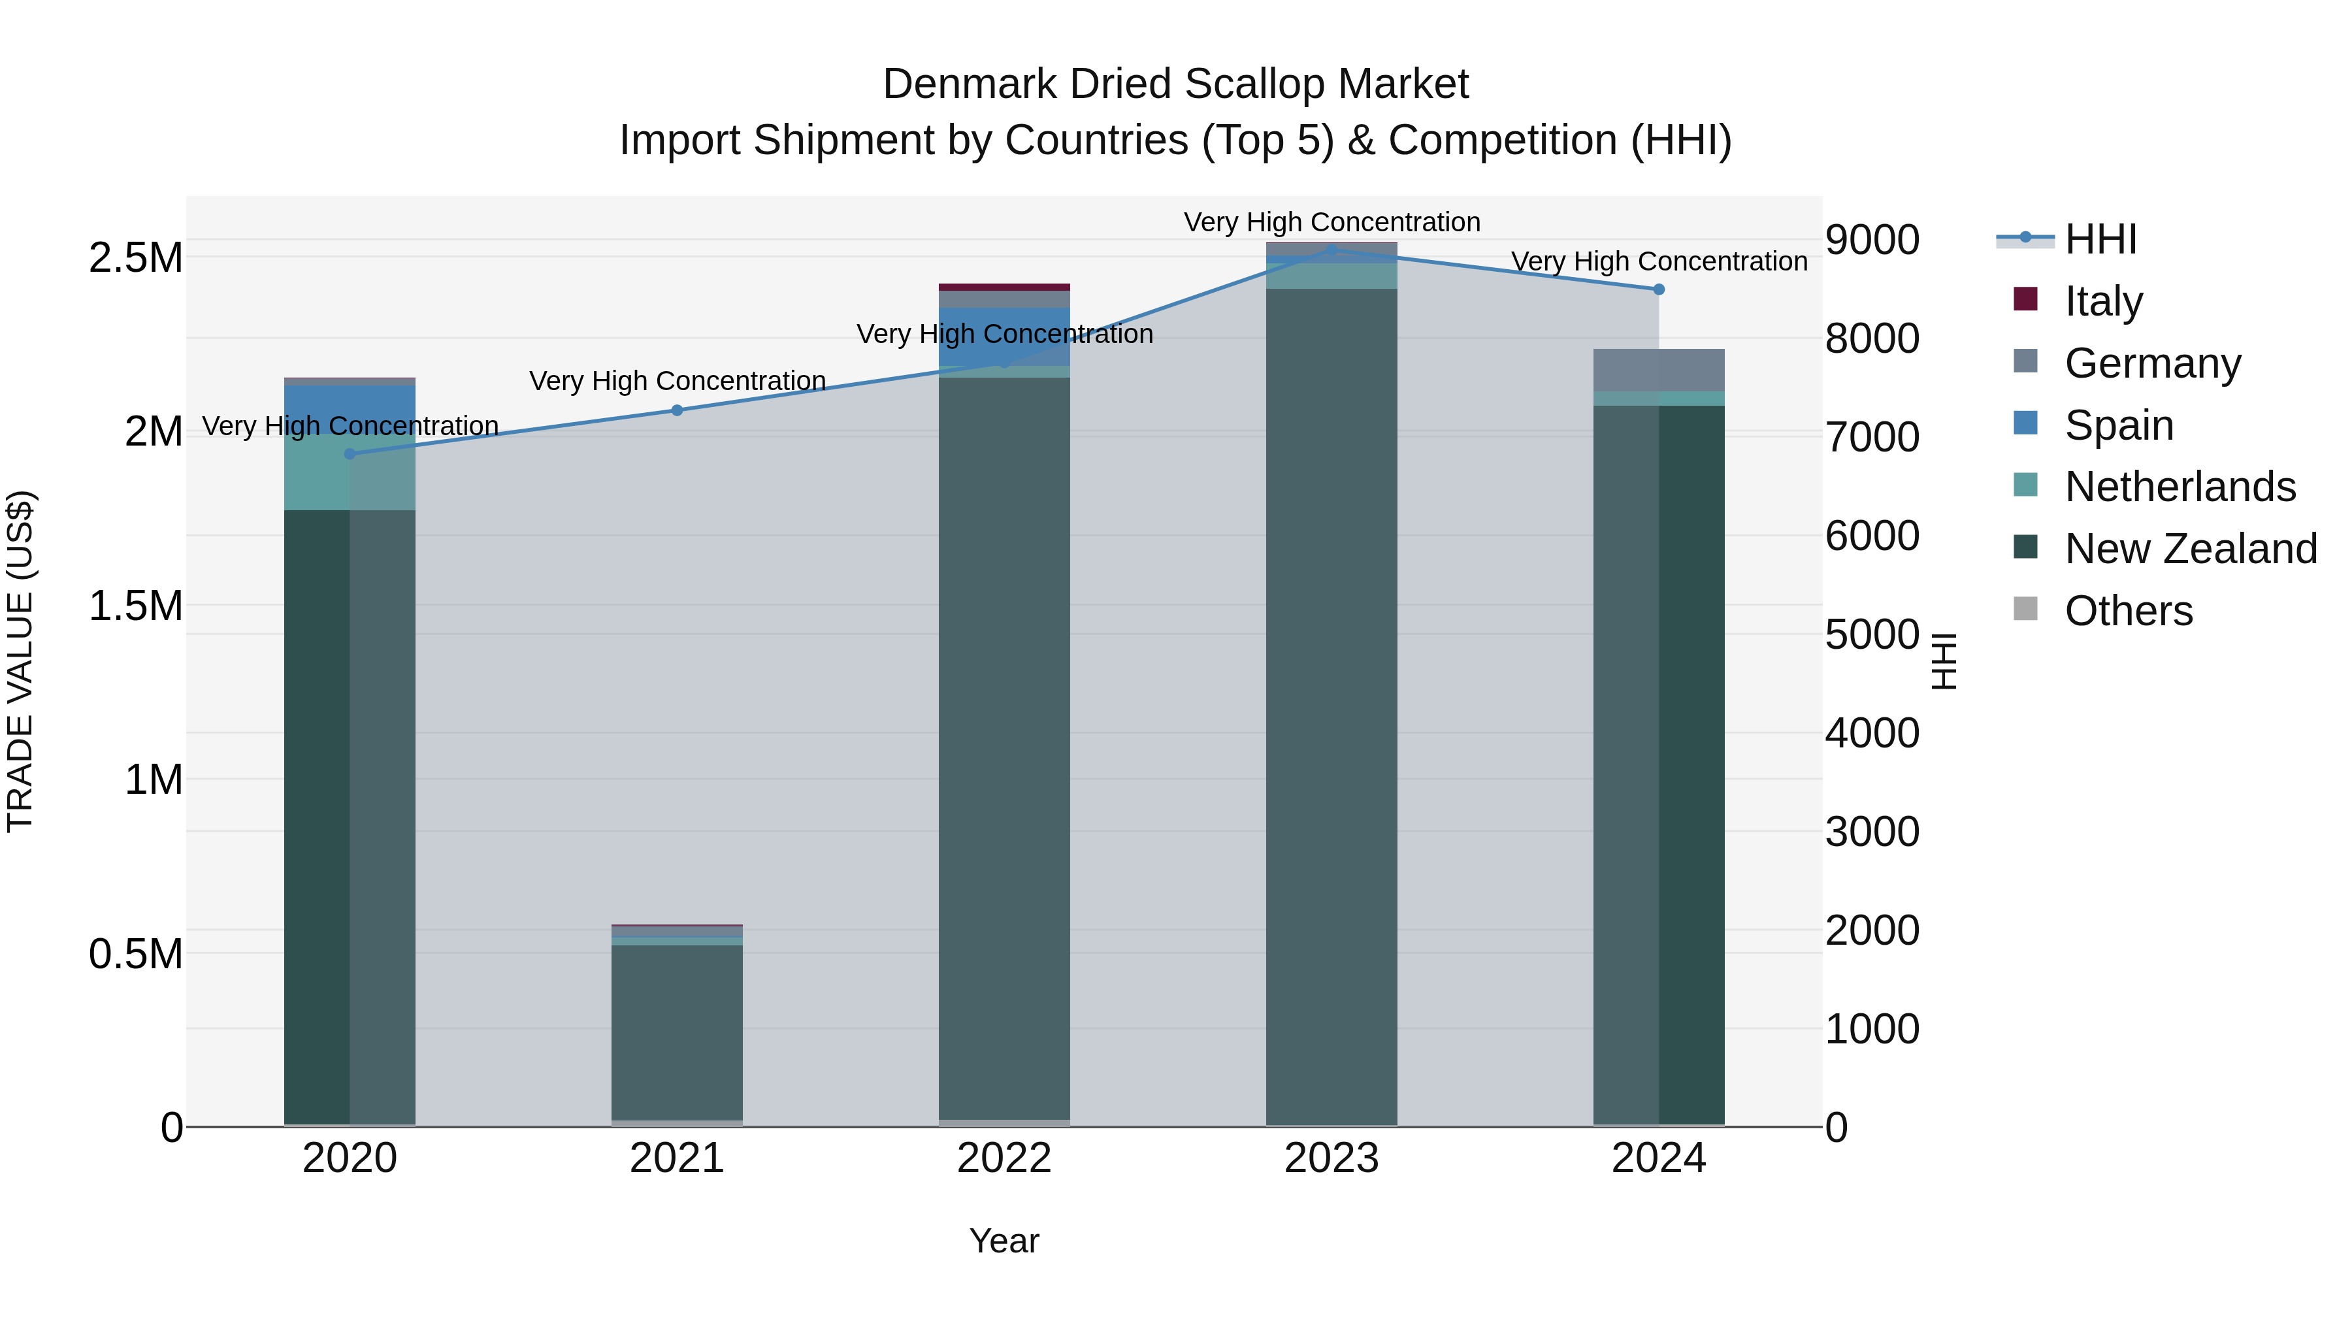Click the Italy bar segment for 2022
The height and width of the screenshot is (1323, 2352).
click(1004, 287)
